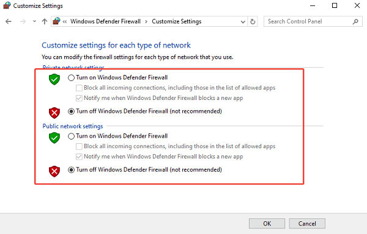Open the breadcrumb arrow after Windows Defender Firewall
This screenshot has width=367, height=234.
coord(146,22)
